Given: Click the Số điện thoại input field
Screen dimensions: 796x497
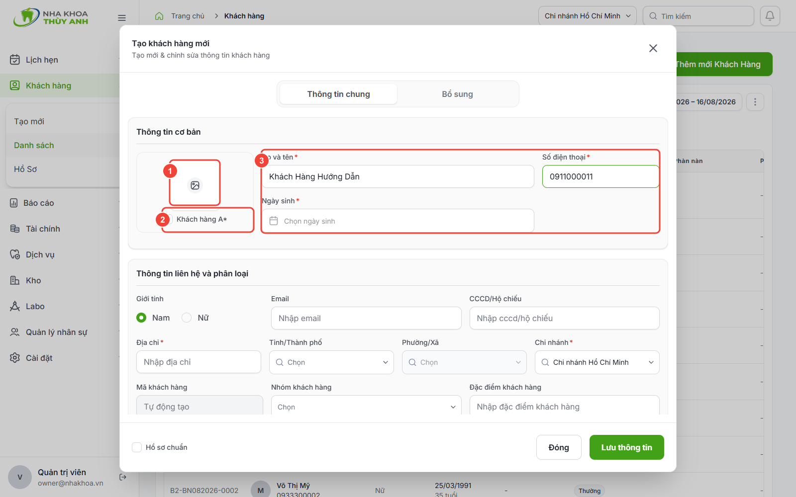Looking at the screenshot, I should (x=600, y=176).
